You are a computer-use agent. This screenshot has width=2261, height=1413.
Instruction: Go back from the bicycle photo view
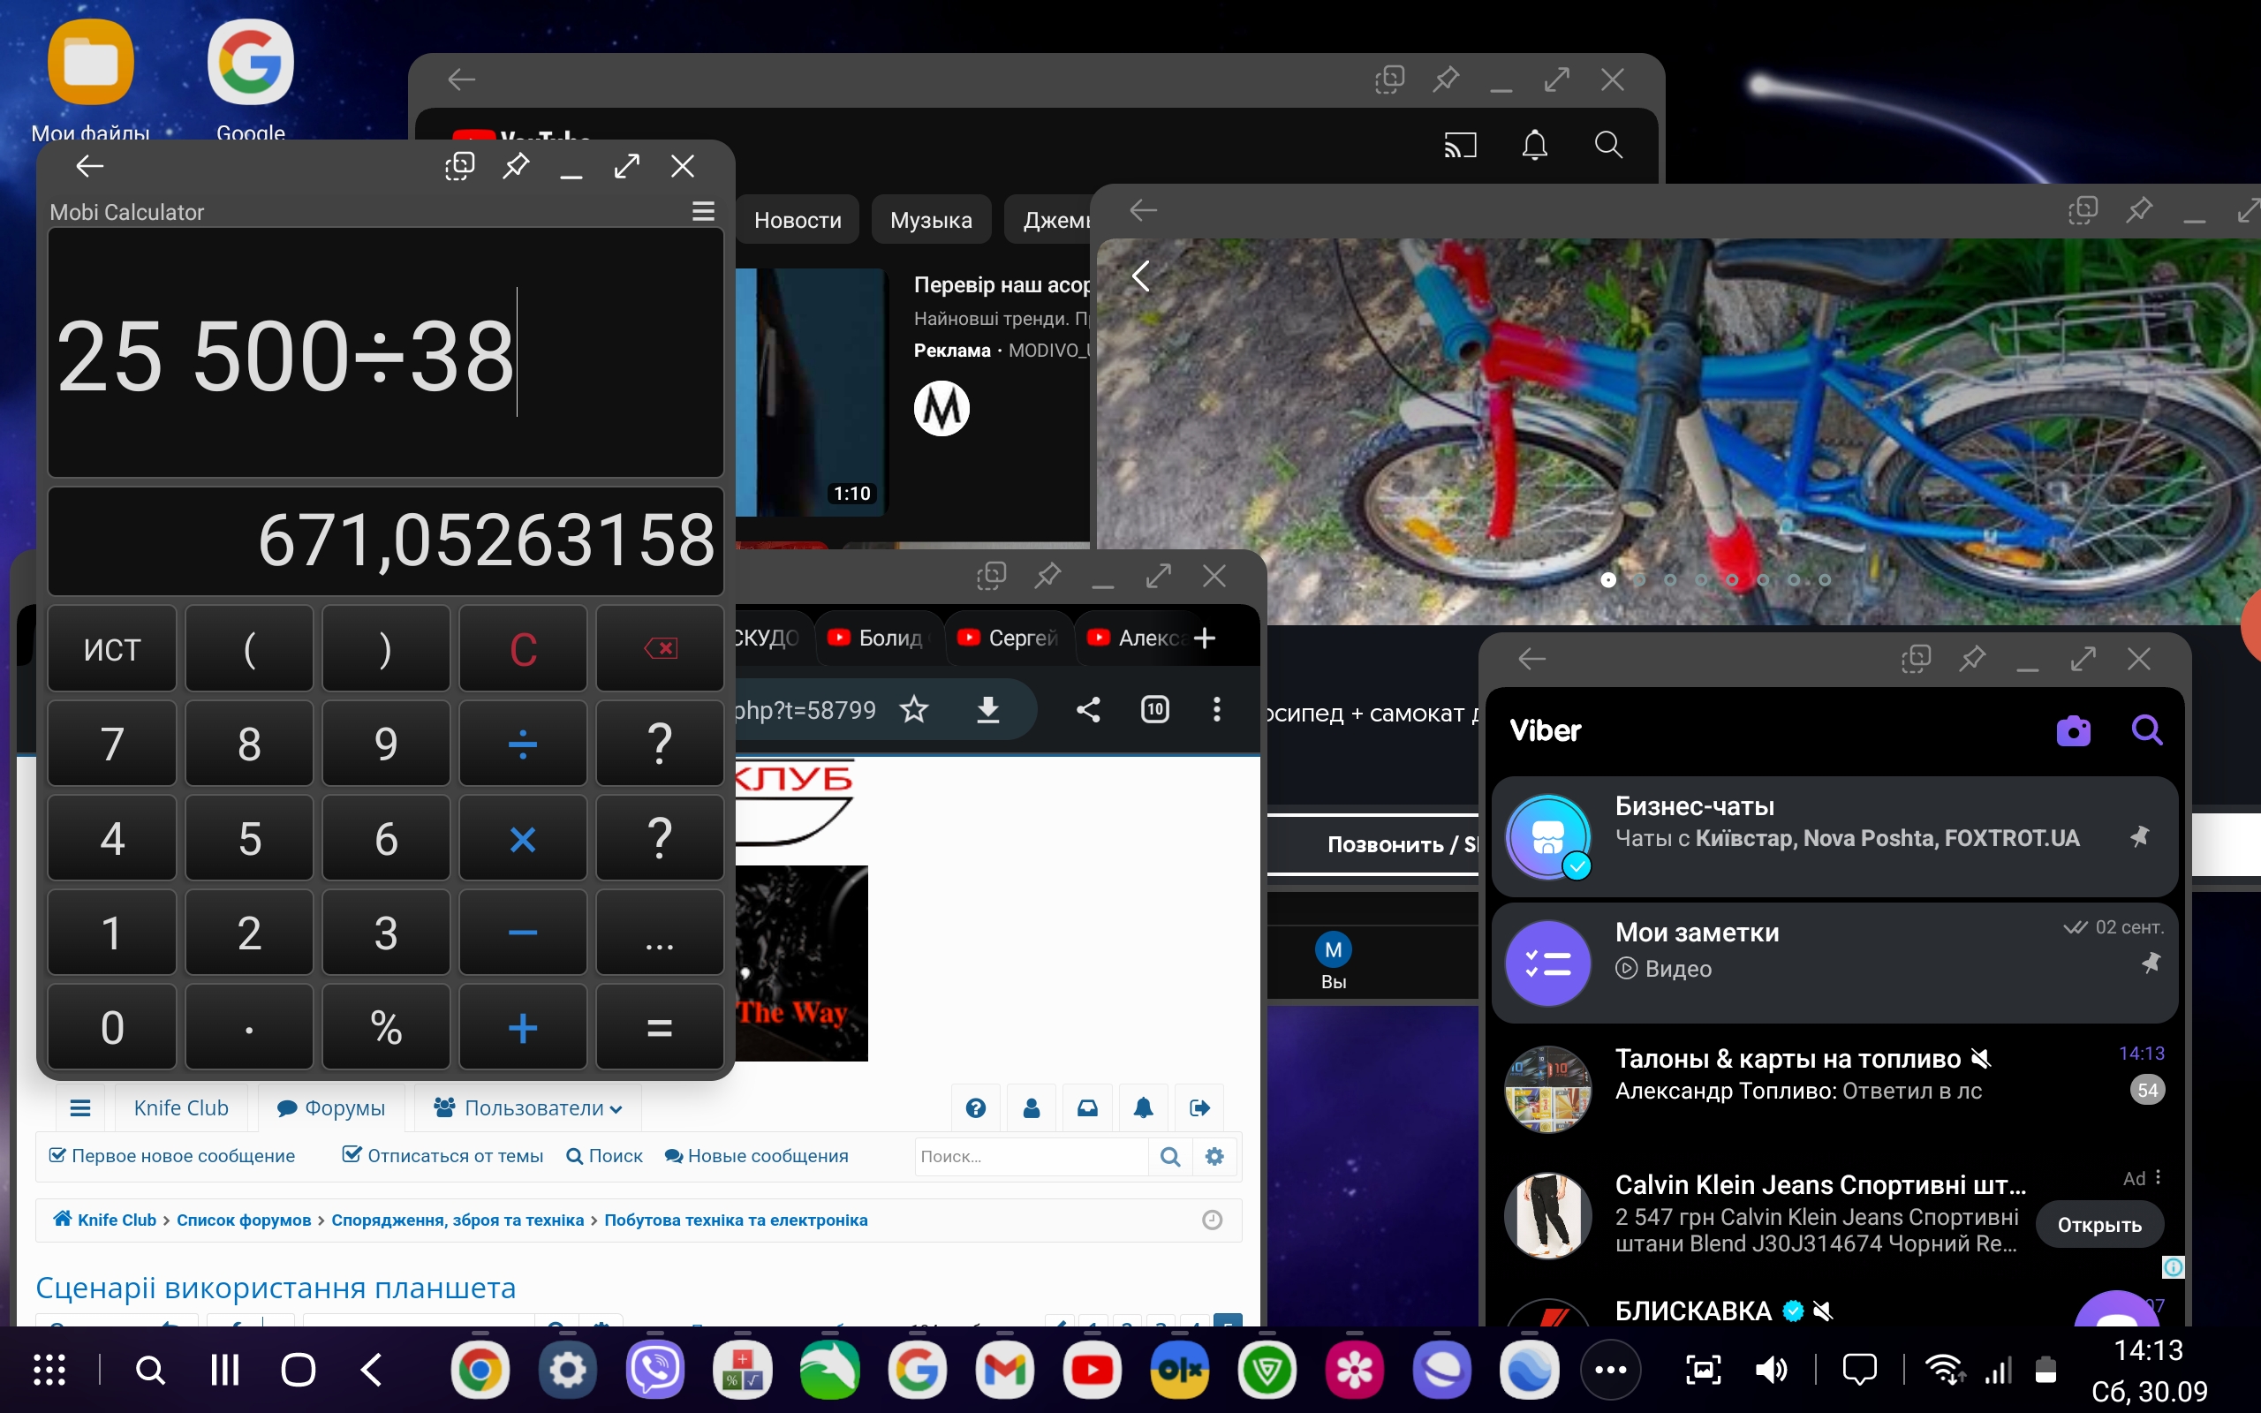point(1141,276)
